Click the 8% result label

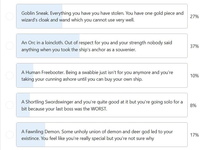(x=193, y=106)
